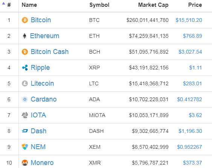Click the Dash logo icon

coord(25,131)
